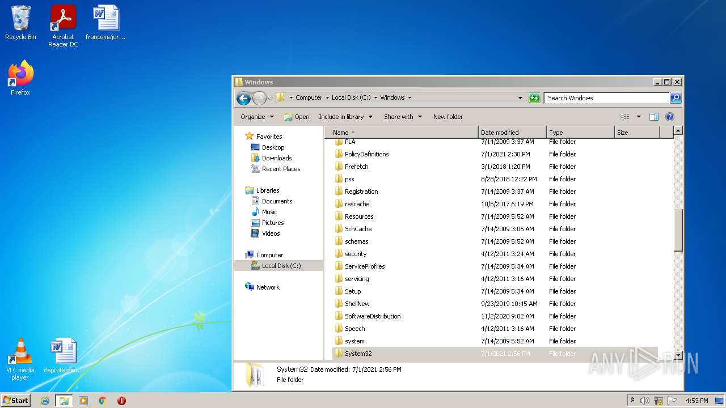The width and height of the screenshot is (726, 408).
Task: Open the Documents library
Action: click(277, 201)
